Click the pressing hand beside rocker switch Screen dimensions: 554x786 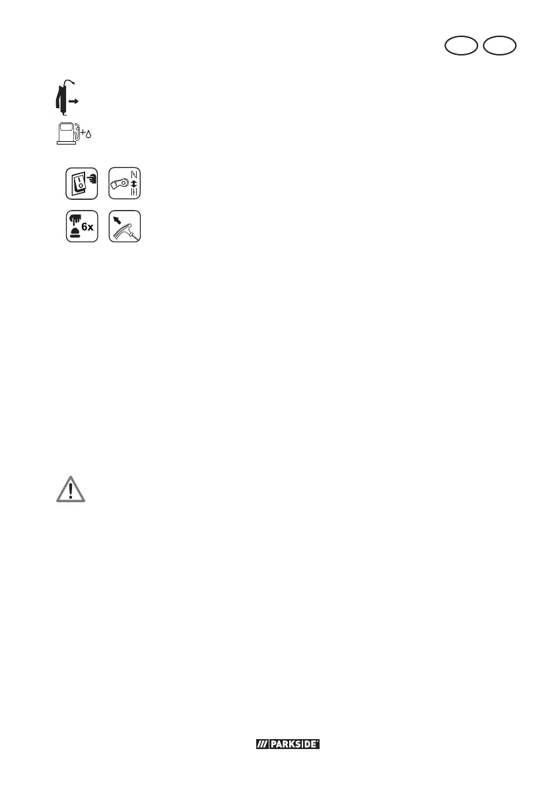(x=92, y=178)
